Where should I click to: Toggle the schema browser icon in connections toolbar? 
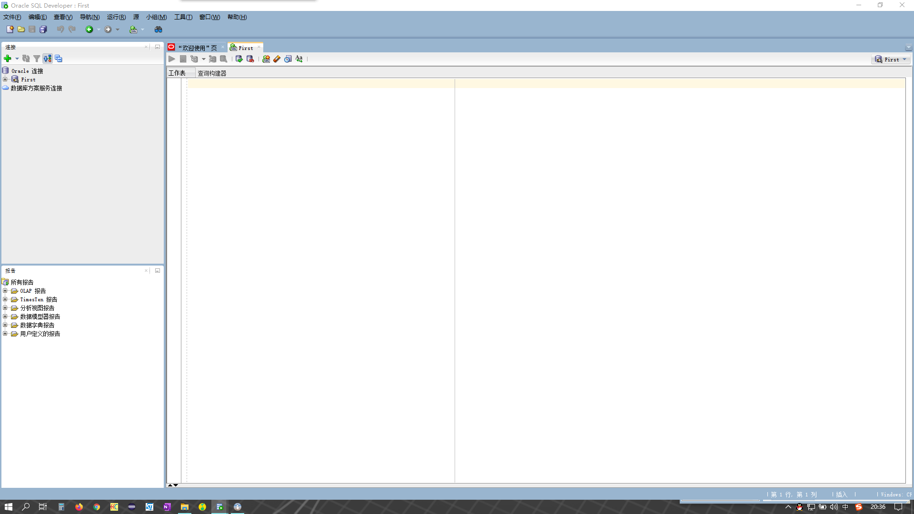[x=59, y=59]
